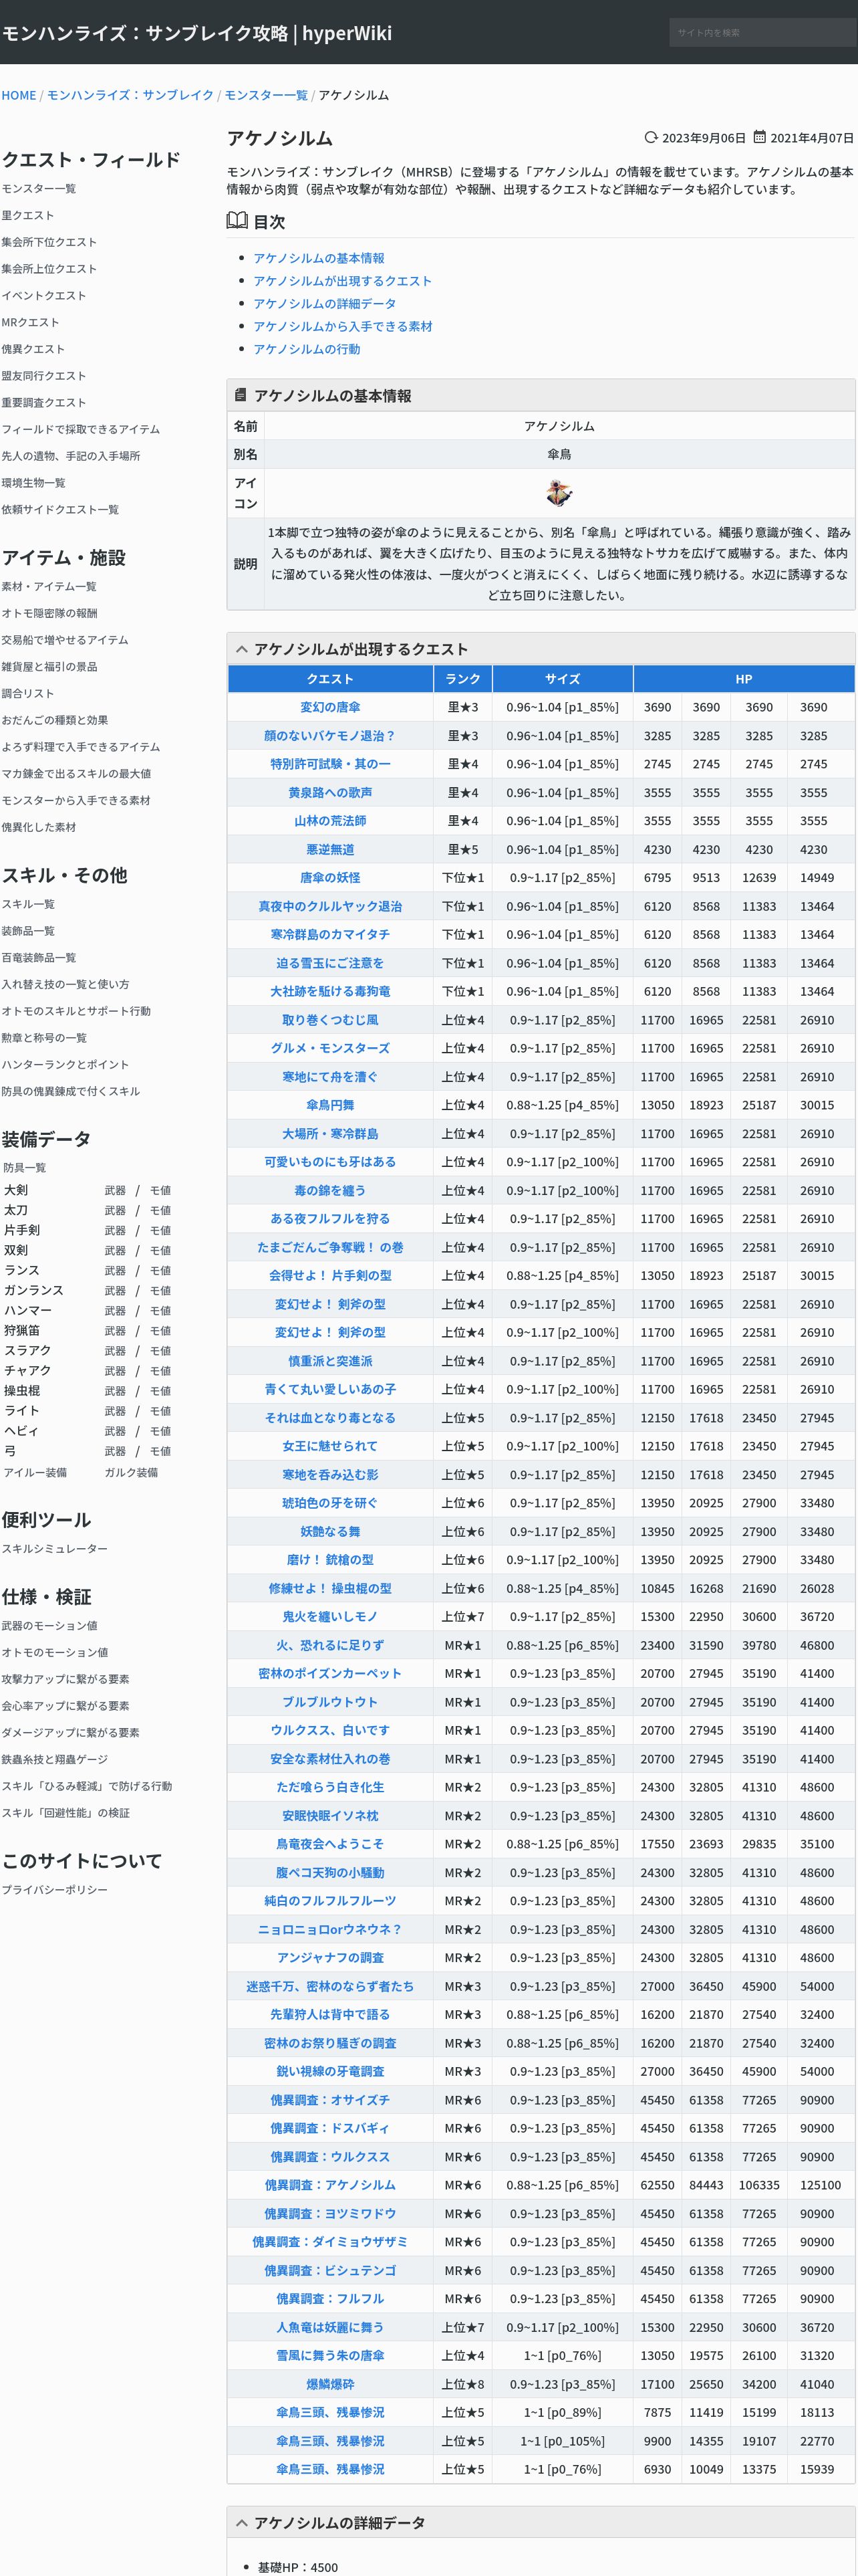This screenshot has height=2576, width=858.
Task: Open quest 毒の錦を纏う
Action: click(x=331, y=1191)
